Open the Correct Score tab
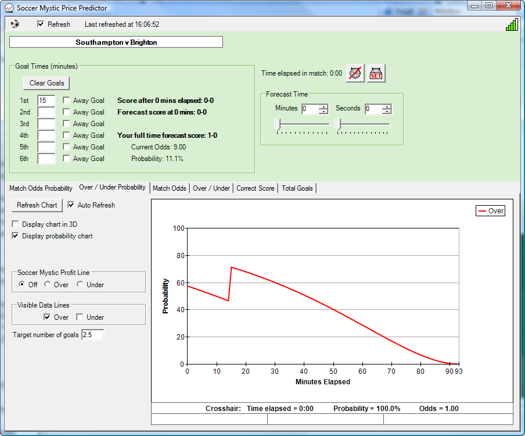Image resolution: width=525 pixels, height=436 pixels. pos(256,188)
